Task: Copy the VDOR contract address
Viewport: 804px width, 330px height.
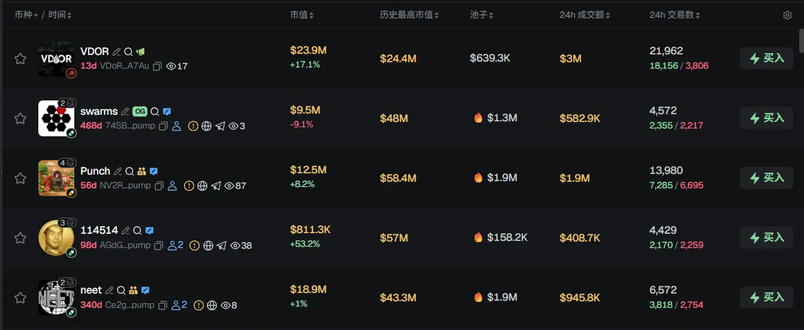Action: coord(158,66)
